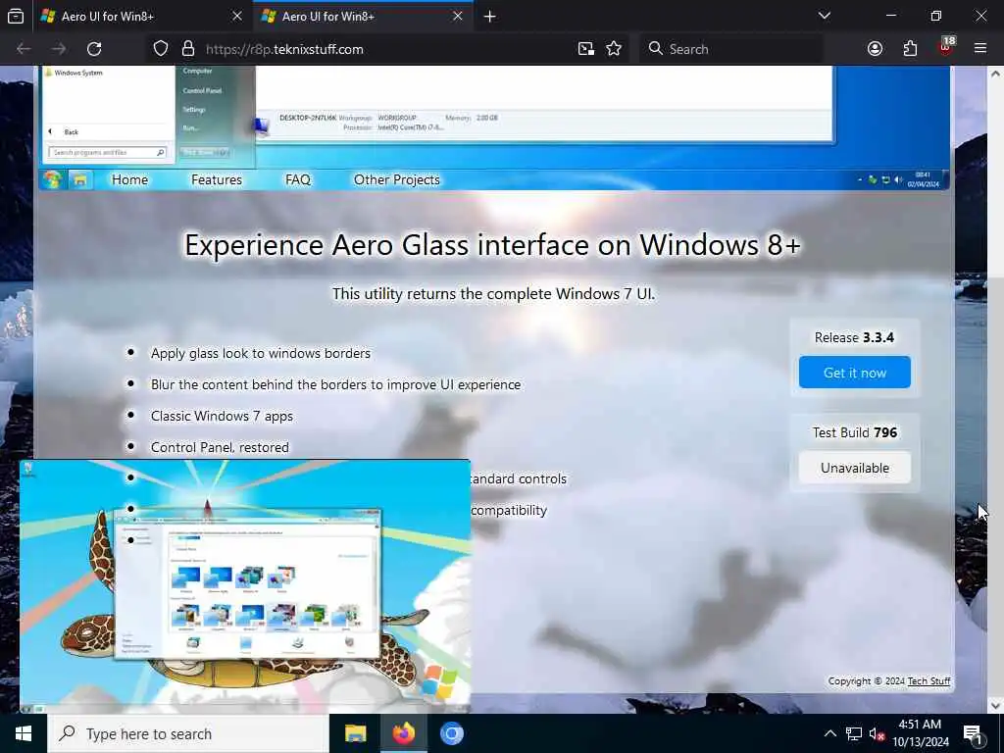Click the page scrollbar down arrow

pyautogui.click(x=996, y=705)
